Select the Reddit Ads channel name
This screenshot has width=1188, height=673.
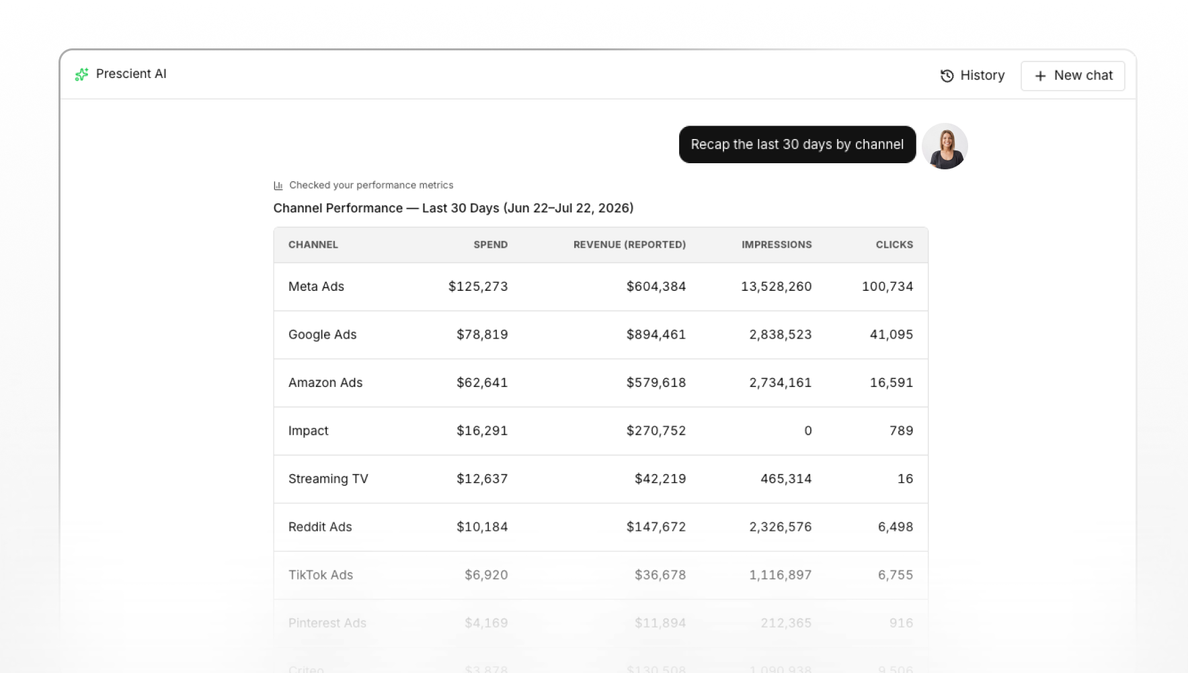tap(320, 527)
